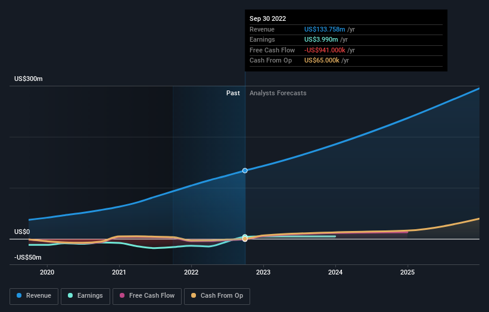Click the 2024 x-axis label
Screen dimensions: 489x312
[335, 273]
